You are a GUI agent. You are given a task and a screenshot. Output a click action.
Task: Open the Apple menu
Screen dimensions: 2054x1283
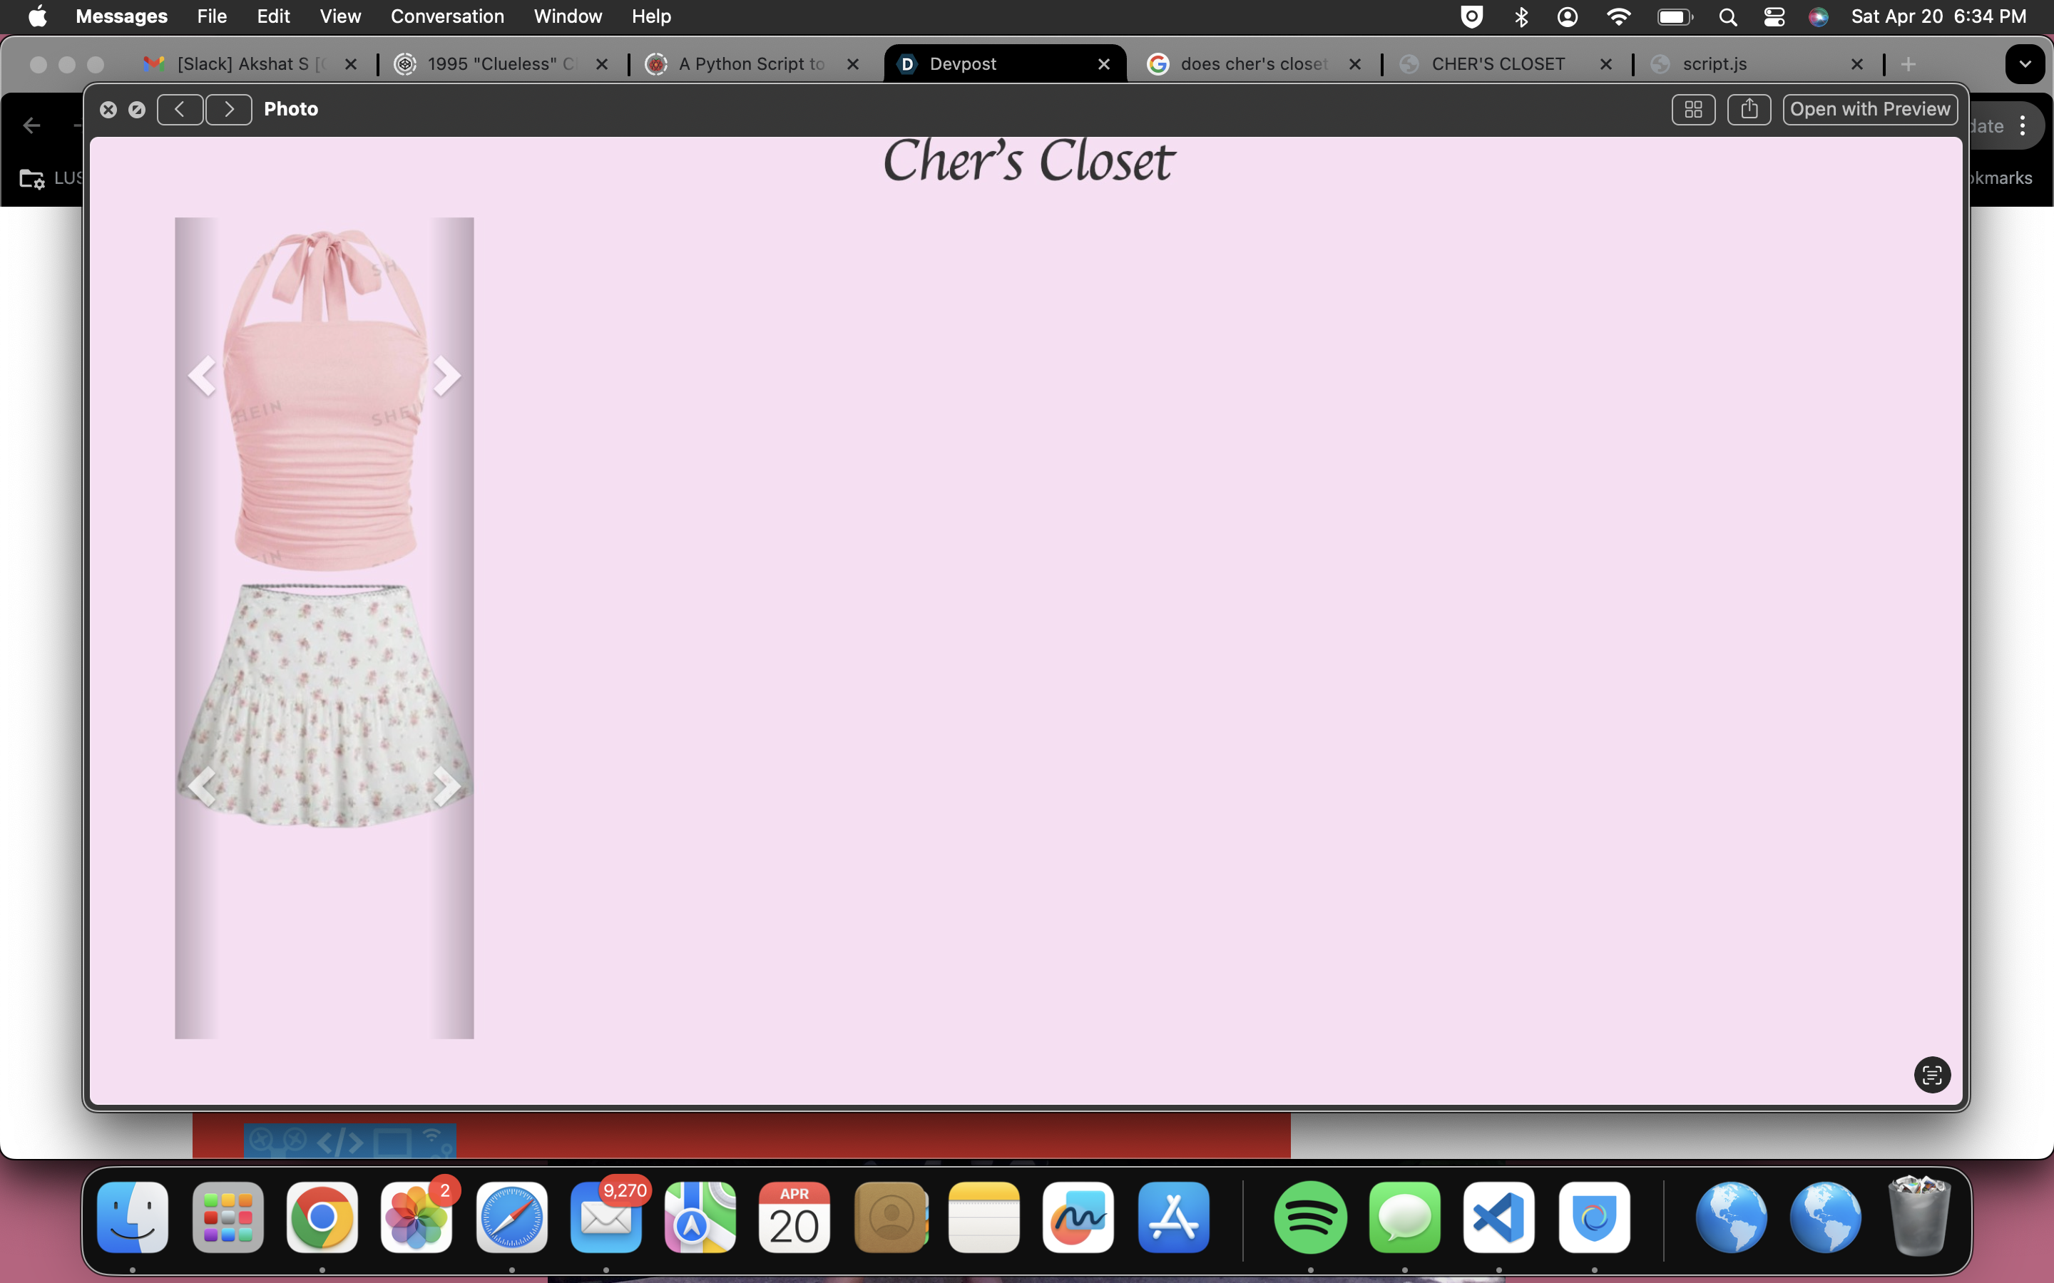(x=36, y=16)
